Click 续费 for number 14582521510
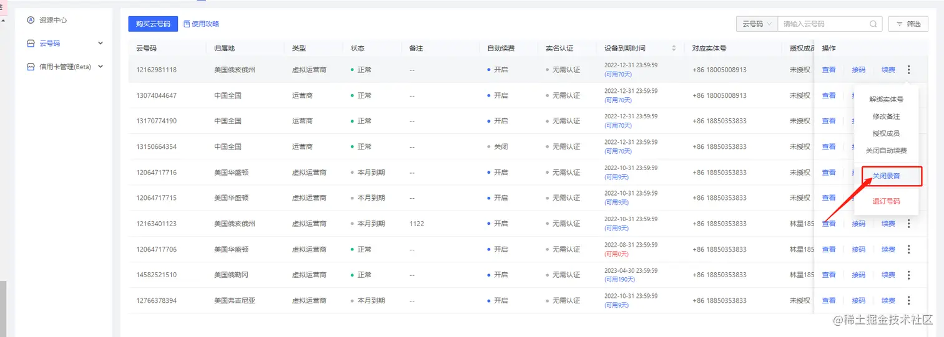The width and height of the screenshot is (944, 337). [888, 275]
